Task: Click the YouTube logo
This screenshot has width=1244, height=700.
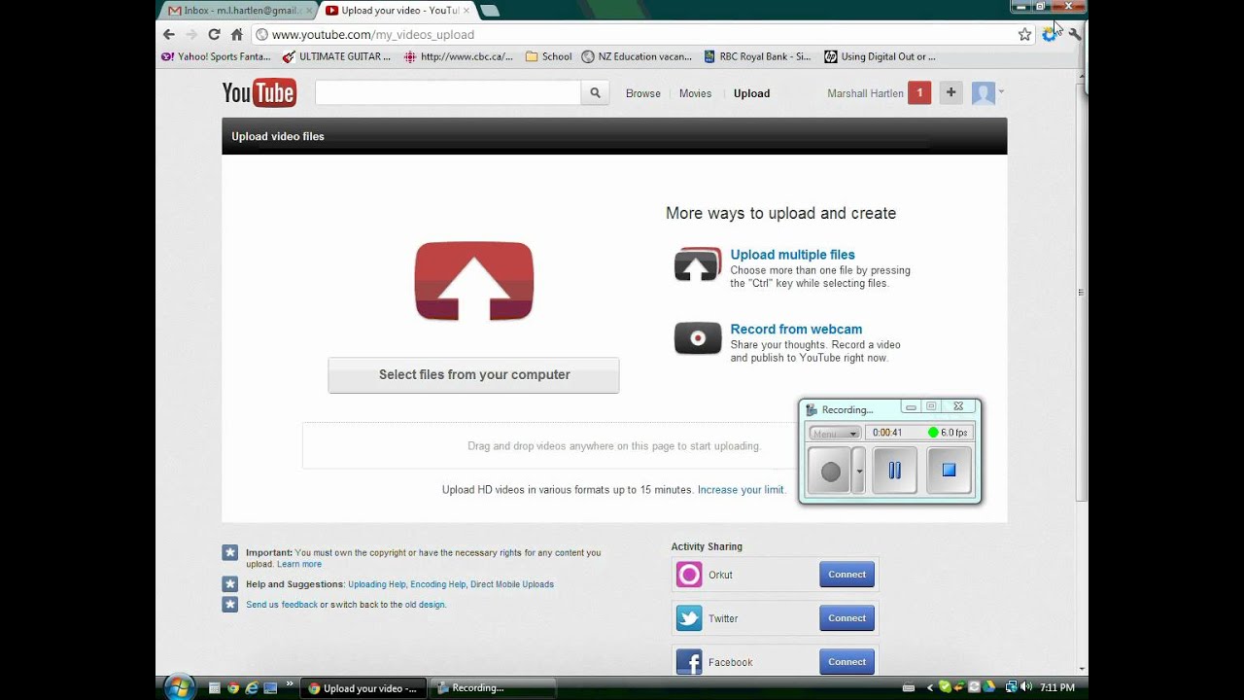Action: click(x=259, y=93)
